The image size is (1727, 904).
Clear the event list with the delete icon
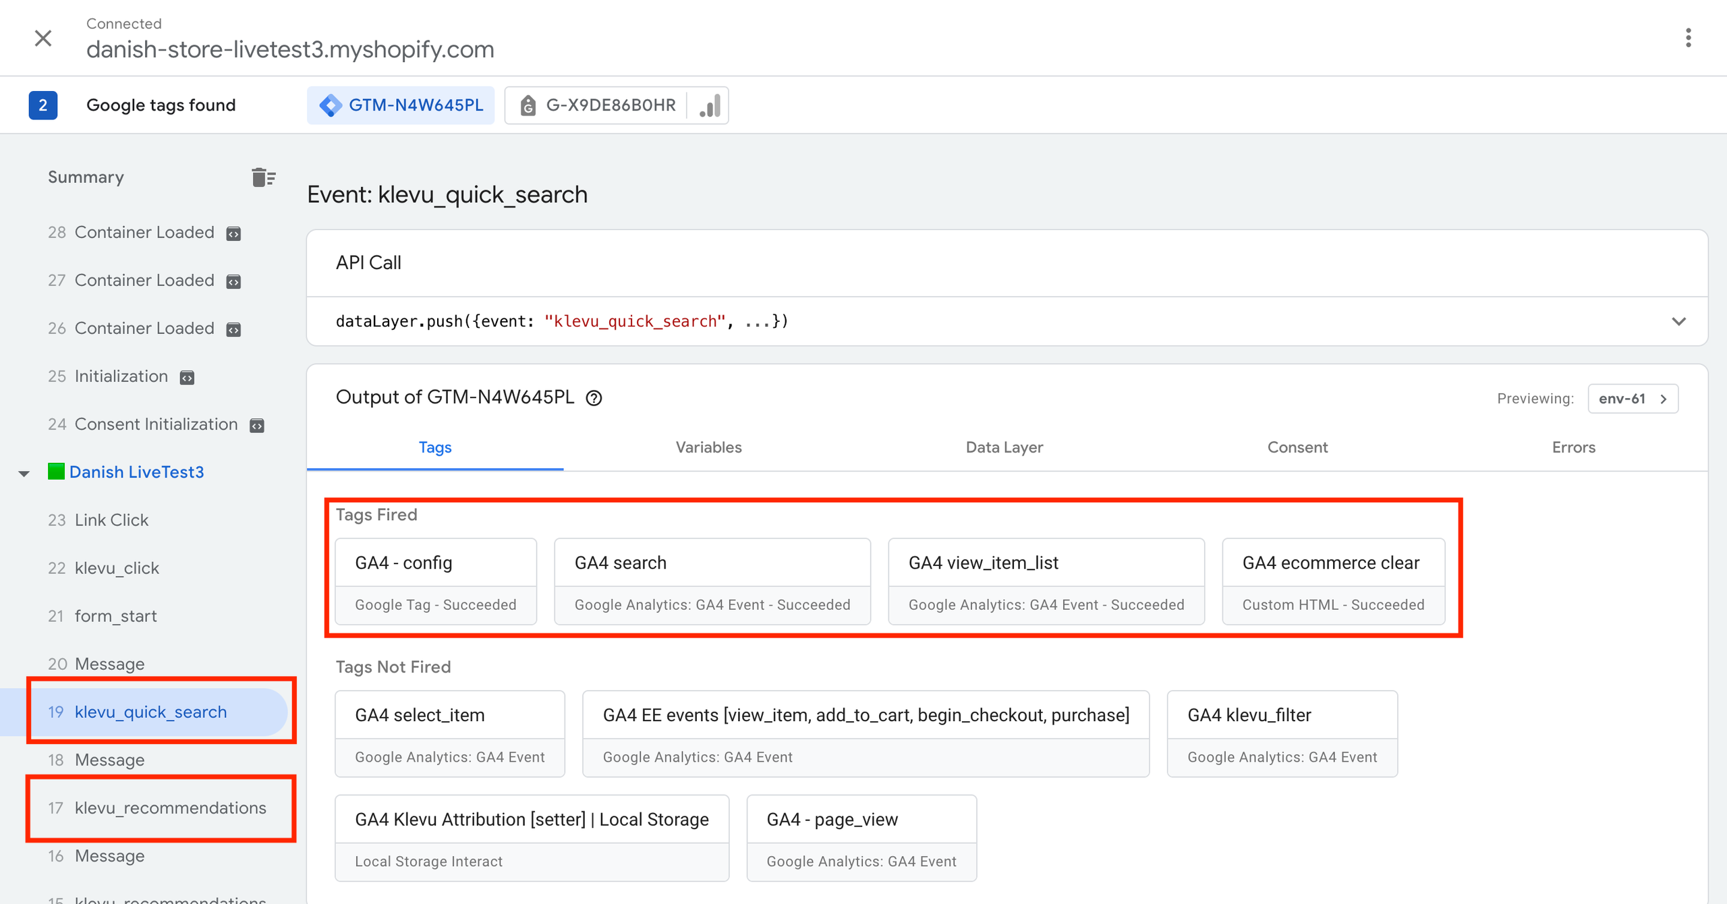[263, 177]
